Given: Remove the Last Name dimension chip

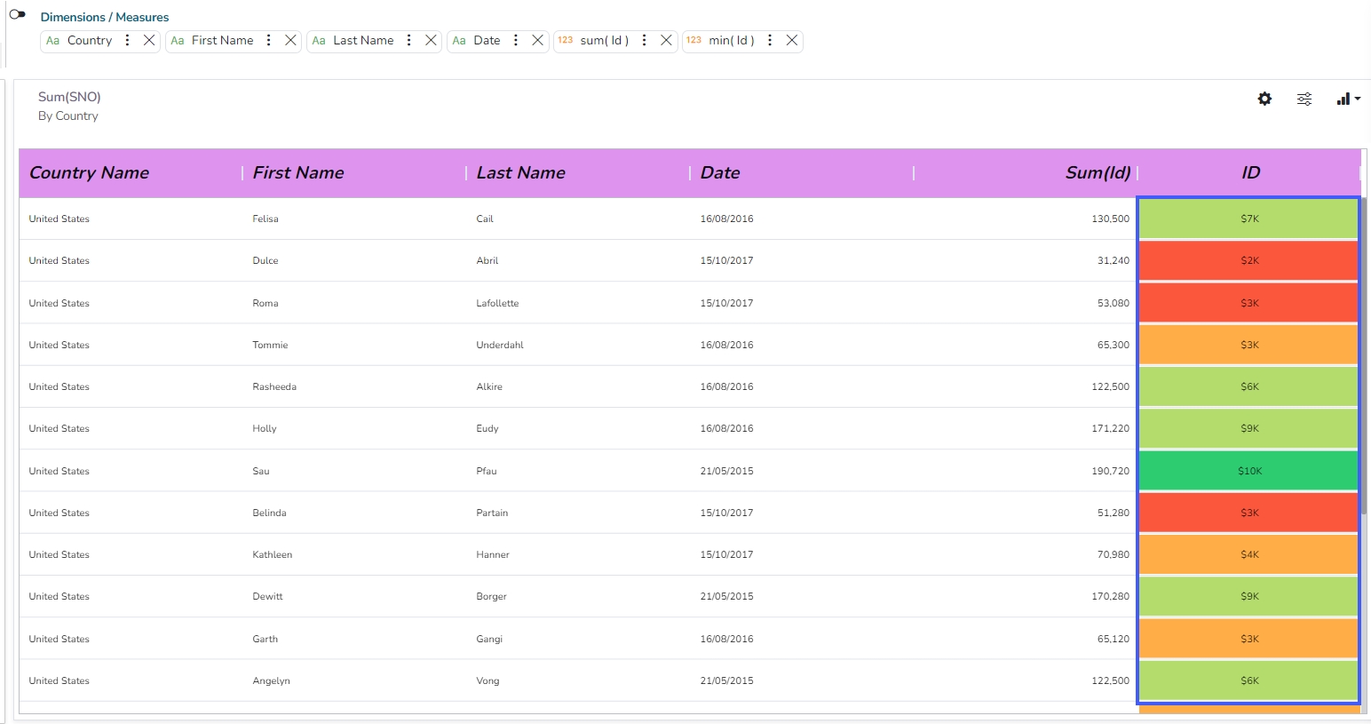Looking at the screenshot, I should (x=431, y=41).
